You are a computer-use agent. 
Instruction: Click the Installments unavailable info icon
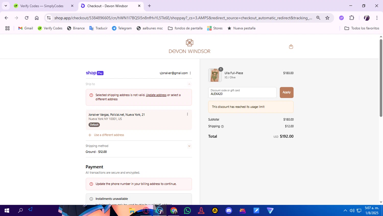coord(91,199)
